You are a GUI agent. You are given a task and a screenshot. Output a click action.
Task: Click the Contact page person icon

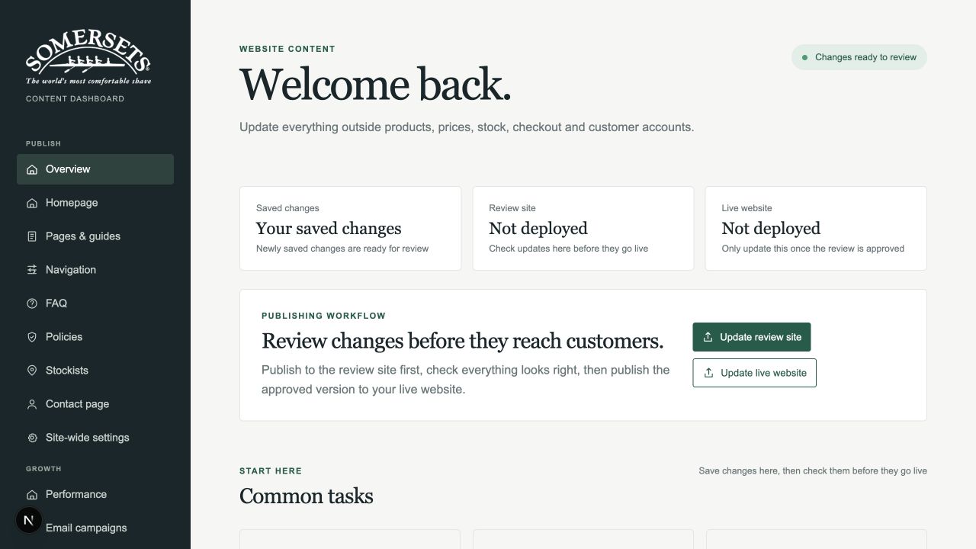[32, 404]
